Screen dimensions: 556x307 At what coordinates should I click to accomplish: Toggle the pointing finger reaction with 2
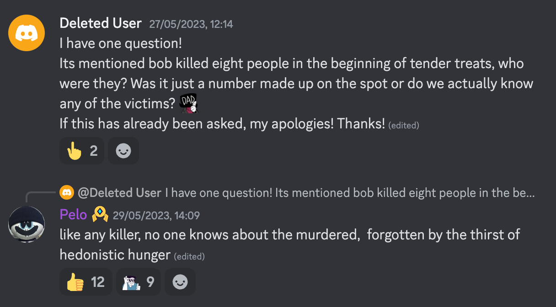click(x=82, y=151)
